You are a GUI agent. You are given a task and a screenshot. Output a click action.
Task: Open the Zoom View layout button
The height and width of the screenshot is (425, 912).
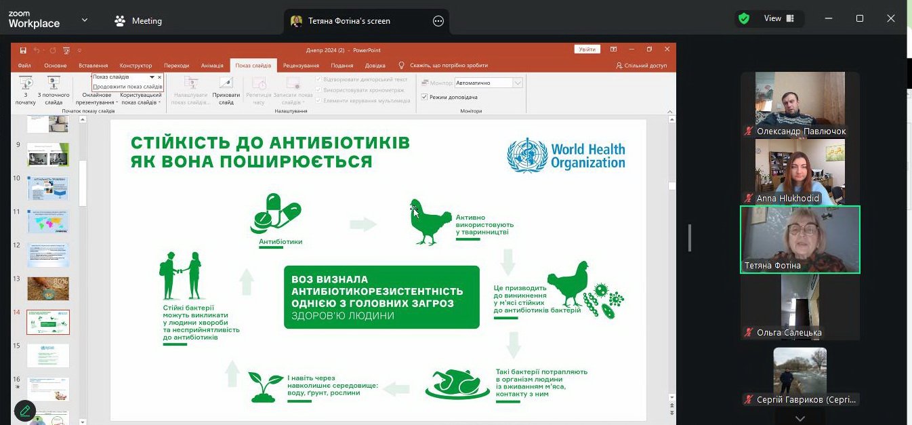[779, 19]
